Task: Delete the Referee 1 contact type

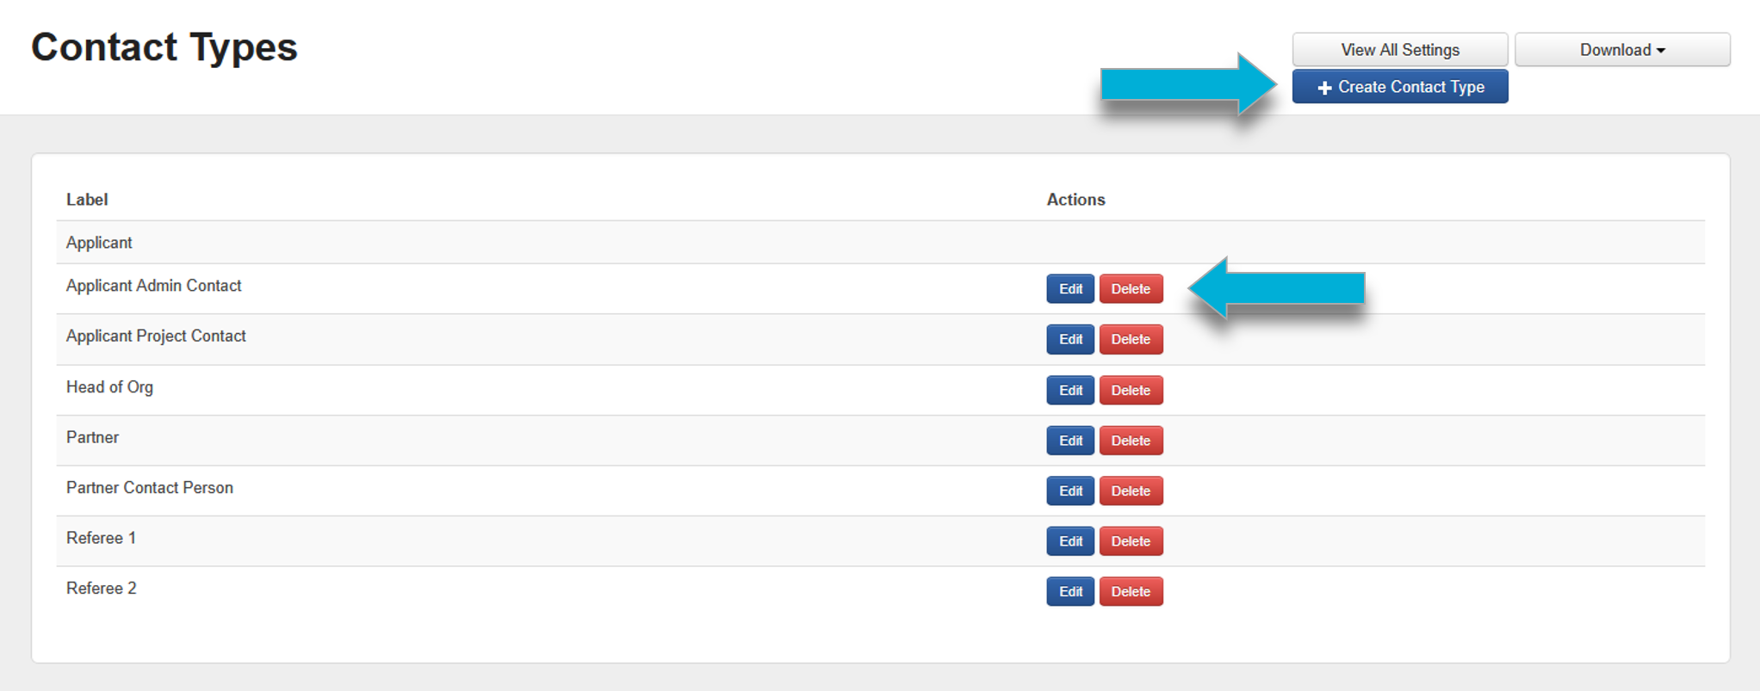Action: pos(1131,541)
